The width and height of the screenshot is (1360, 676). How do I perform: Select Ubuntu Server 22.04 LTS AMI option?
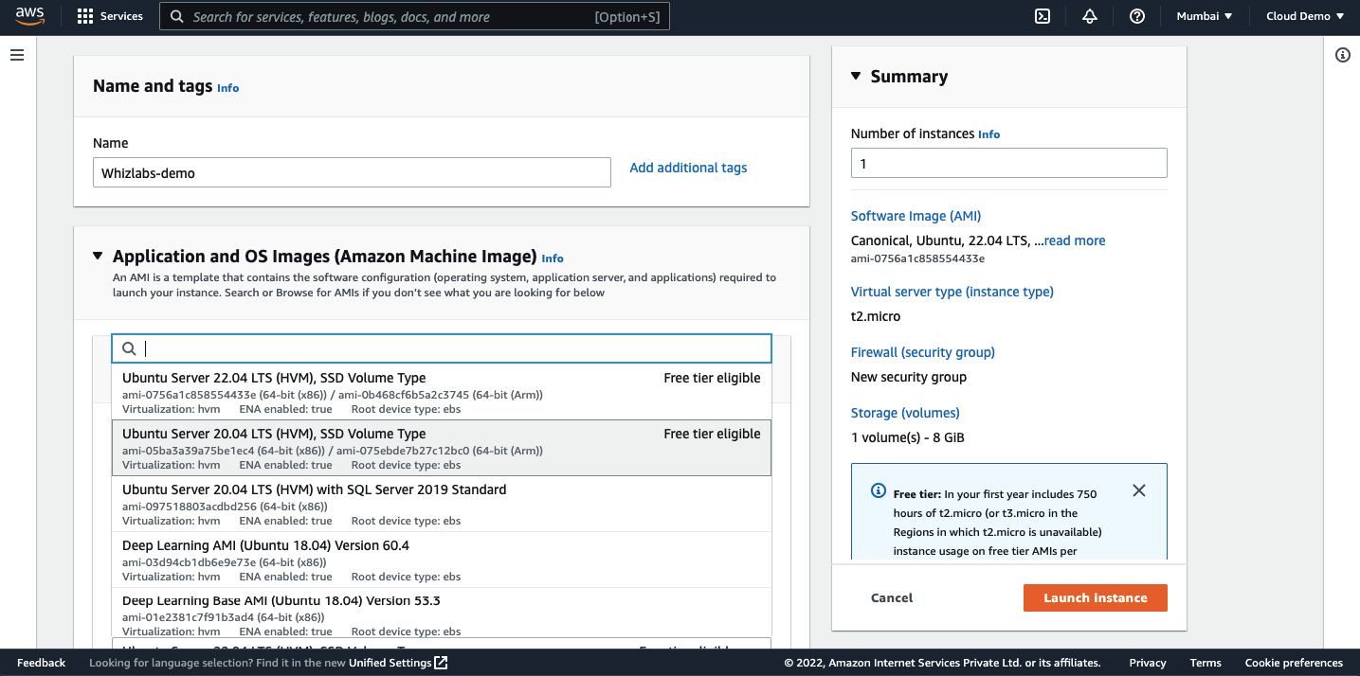442,392
